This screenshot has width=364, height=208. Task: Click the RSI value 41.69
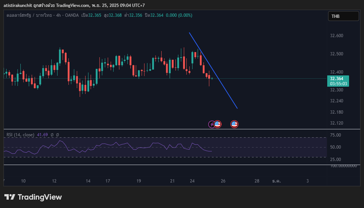[42, 135]
